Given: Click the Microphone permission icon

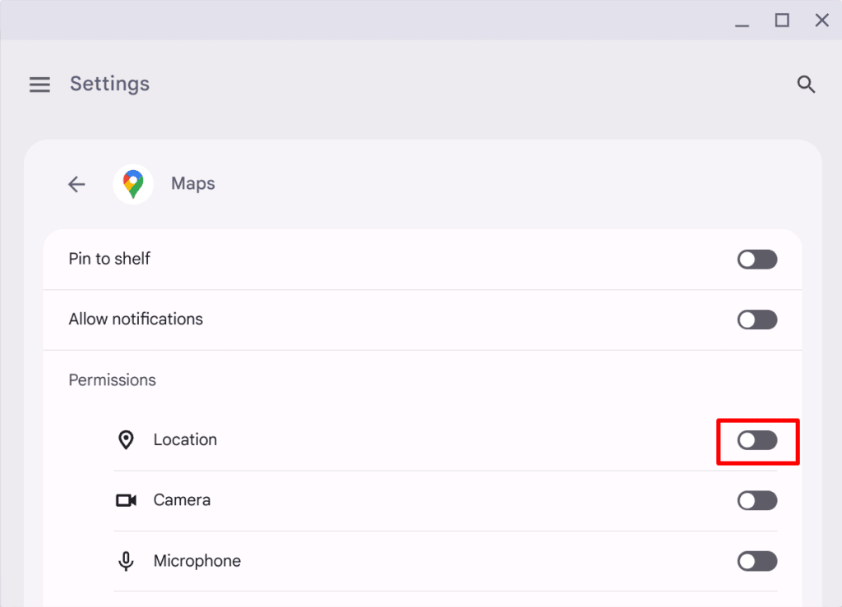Looking at the screenshot, I should pos(126,562).
